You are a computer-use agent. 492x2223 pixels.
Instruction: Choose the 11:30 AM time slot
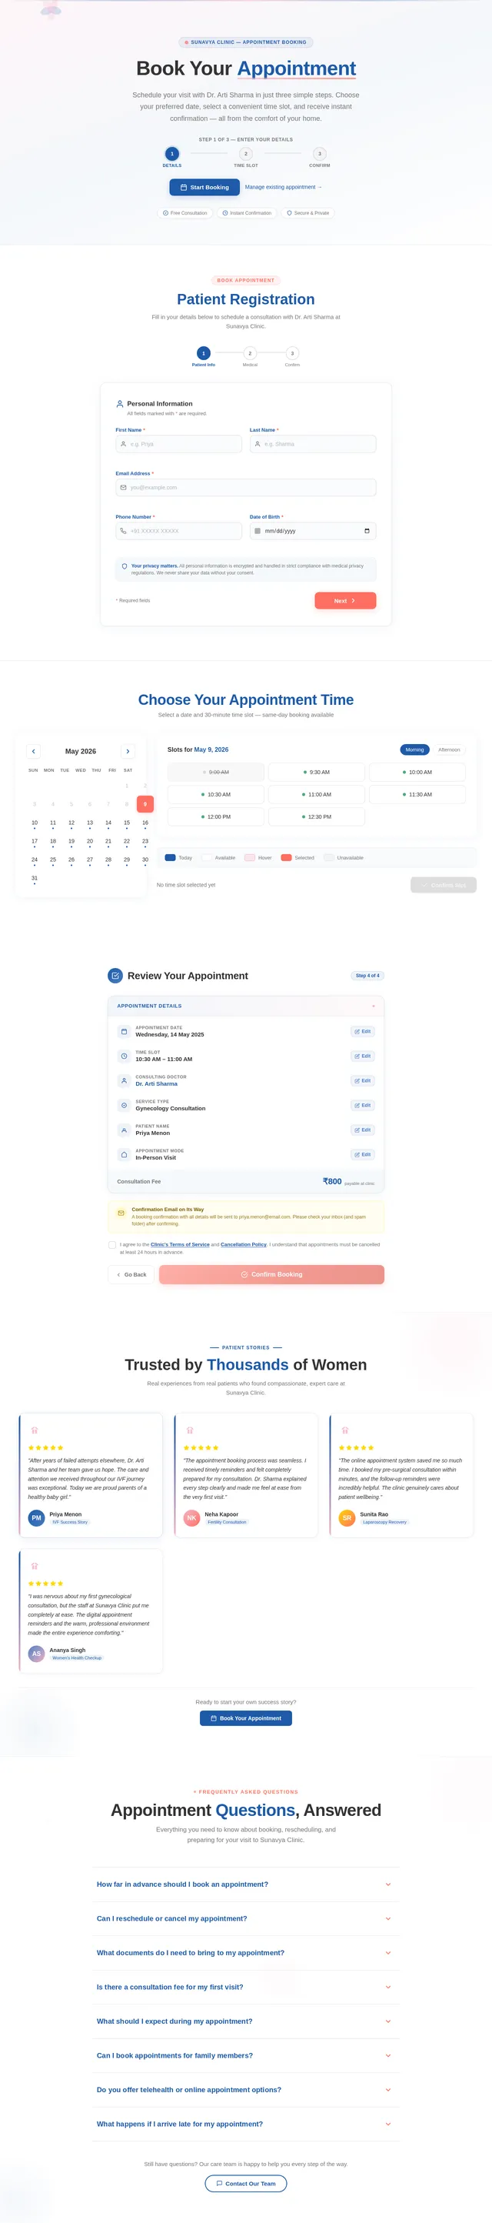coord(417,795)
